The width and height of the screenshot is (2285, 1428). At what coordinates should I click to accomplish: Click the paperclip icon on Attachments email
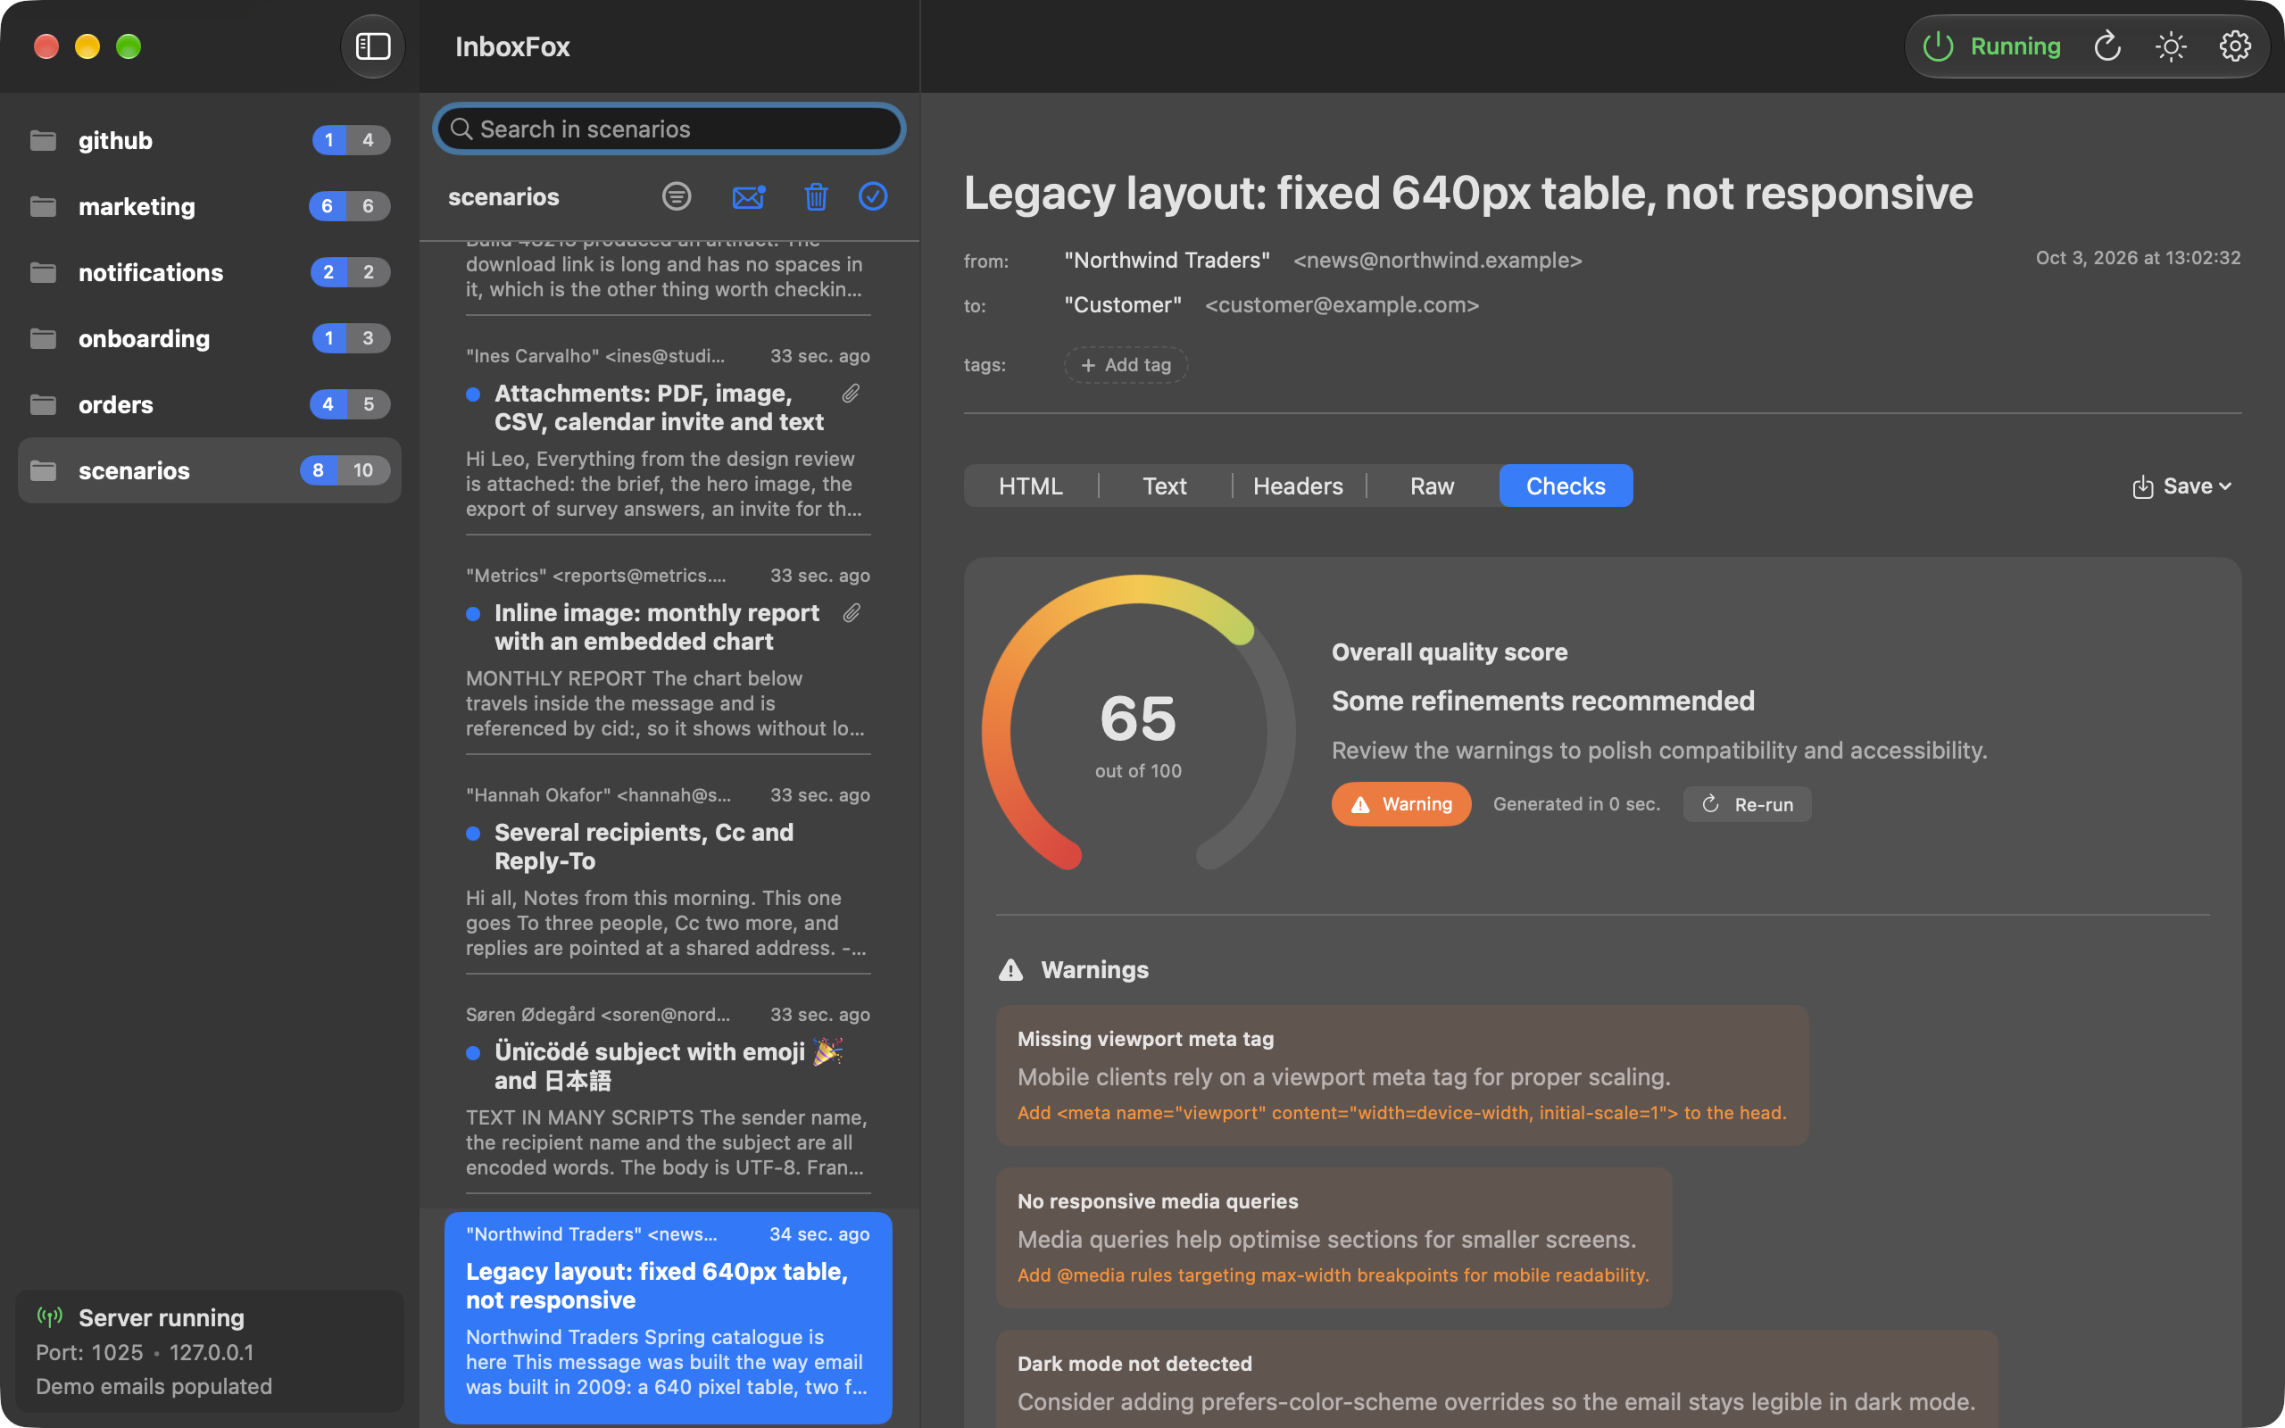pyautogui.click(x=851, y=394)
